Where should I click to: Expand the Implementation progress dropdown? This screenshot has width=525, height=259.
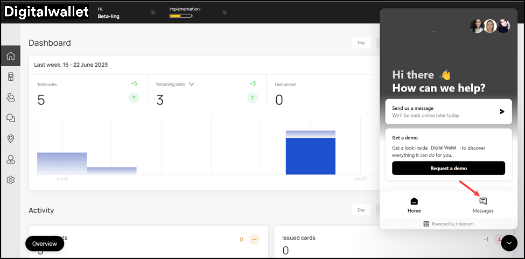[225, 12]
